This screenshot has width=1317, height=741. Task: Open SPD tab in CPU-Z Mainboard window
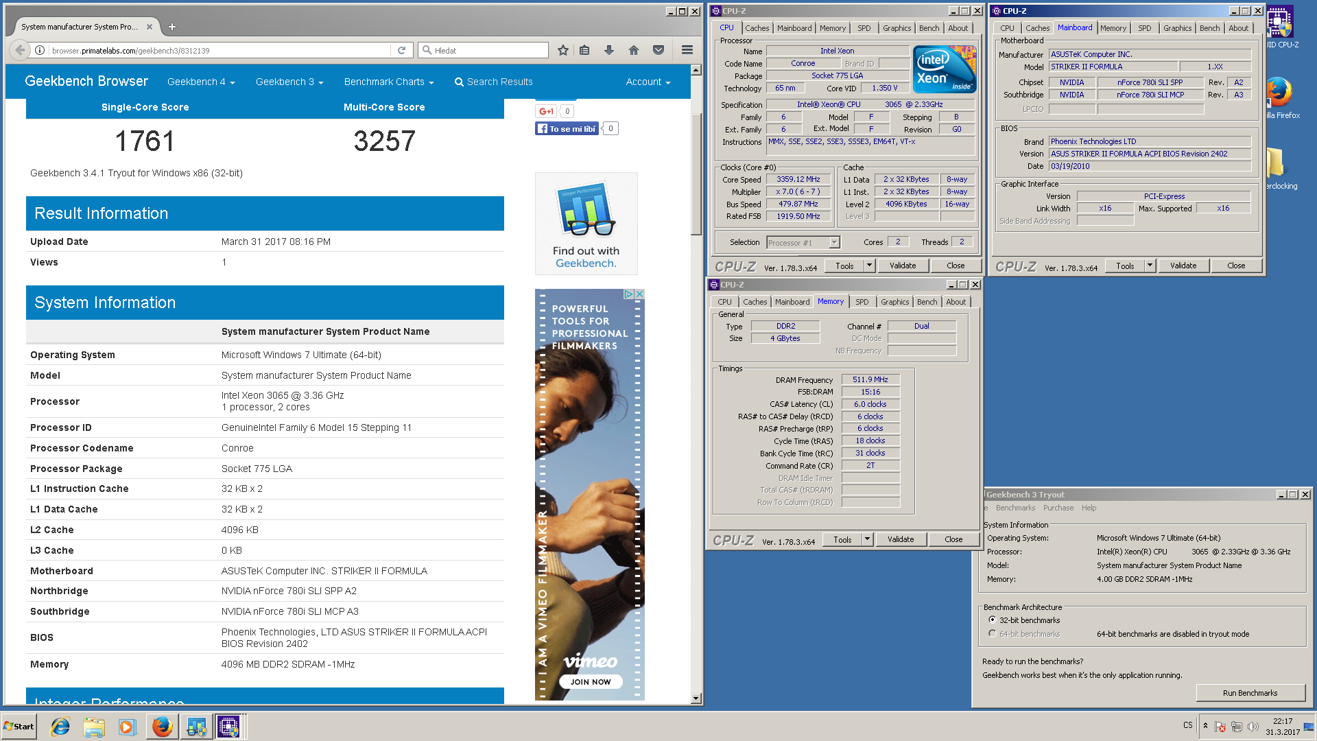click(x=1145, y=28)
